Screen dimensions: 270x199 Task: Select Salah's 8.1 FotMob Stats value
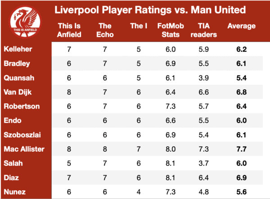(171, 163)
